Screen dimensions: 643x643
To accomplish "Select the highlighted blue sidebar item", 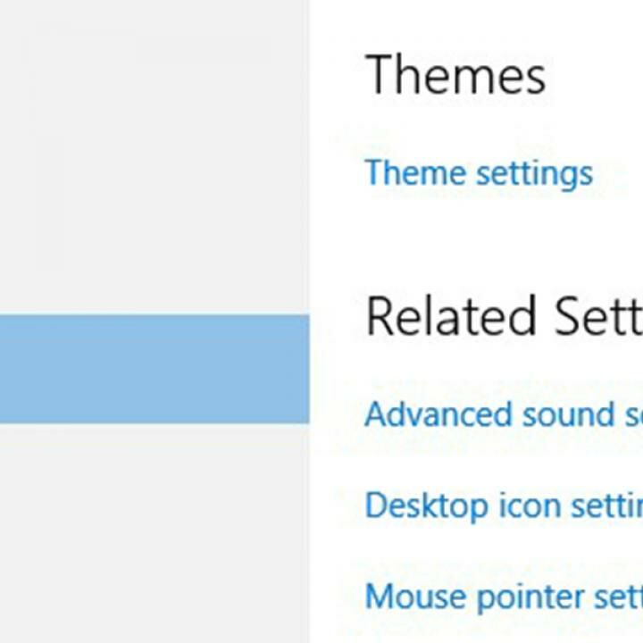I will (x=154, y=368).
